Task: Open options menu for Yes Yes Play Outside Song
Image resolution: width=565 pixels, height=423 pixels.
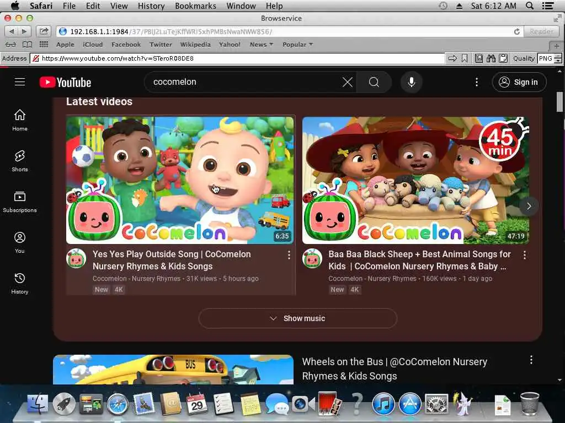Action: [289, 255]
